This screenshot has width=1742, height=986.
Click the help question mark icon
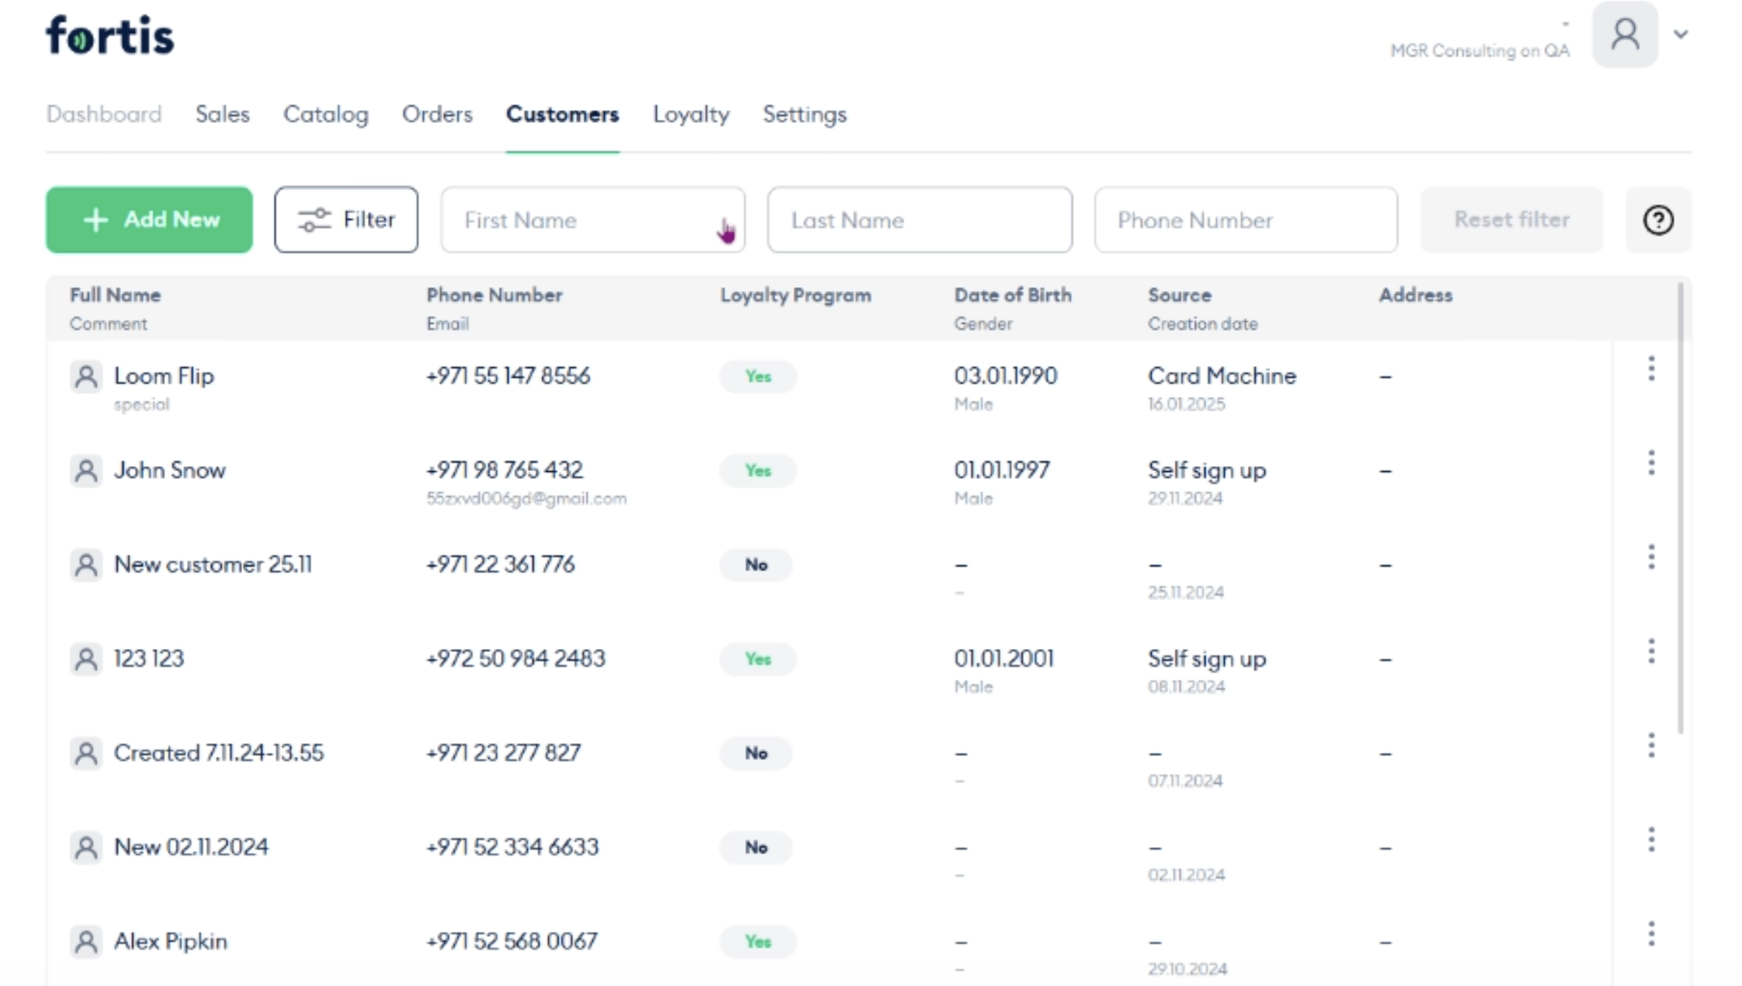pos(1658,220)
